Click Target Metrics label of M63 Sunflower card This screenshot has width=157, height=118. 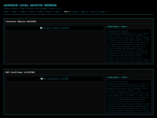point(117,78)
